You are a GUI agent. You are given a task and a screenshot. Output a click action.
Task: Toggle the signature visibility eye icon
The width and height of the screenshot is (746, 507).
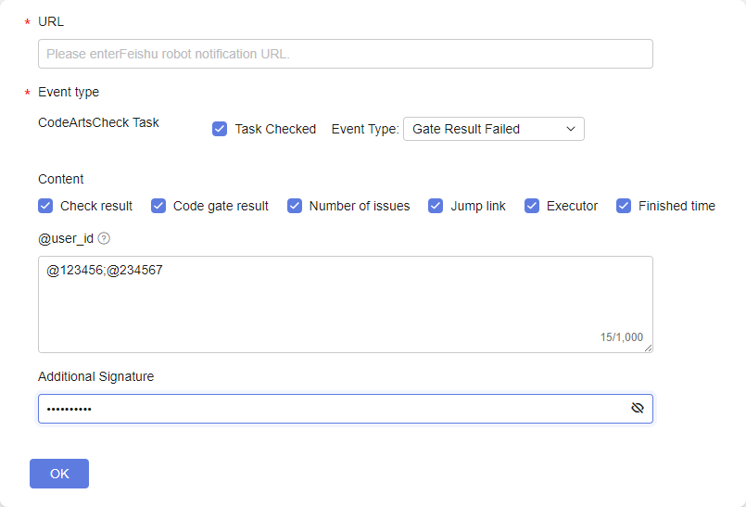click(637, 408)
